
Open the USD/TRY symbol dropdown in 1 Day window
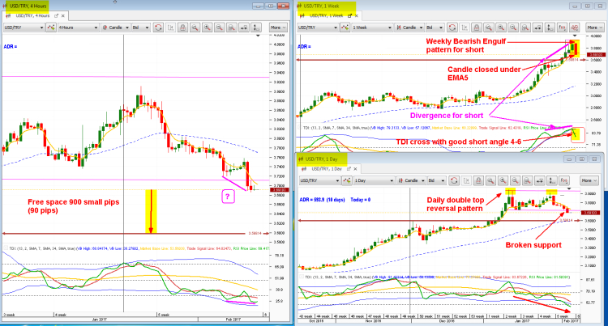pyautogui.click(x=319, y=180)
